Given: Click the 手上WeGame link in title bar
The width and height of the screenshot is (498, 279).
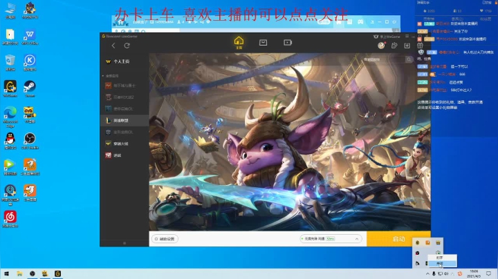Looking at the screenshot, I should point(387,37).
